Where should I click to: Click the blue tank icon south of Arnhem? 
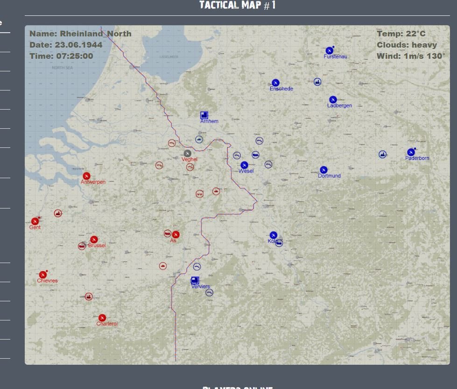199,139
